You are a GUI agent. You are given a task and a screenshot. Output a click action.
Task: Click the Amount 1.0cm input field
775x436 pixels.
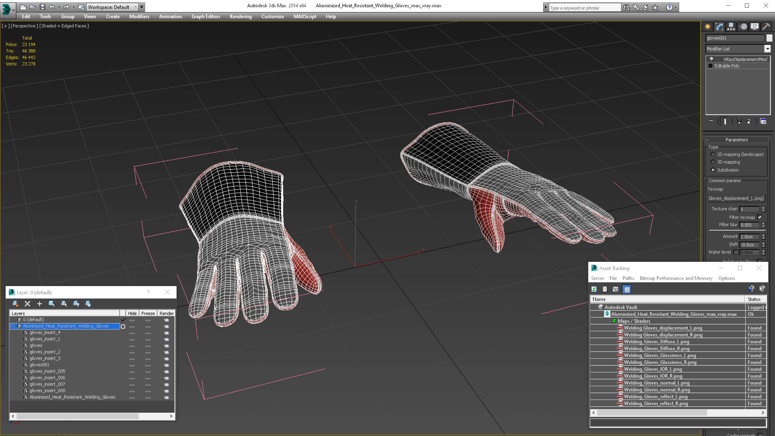coord(750,237)
